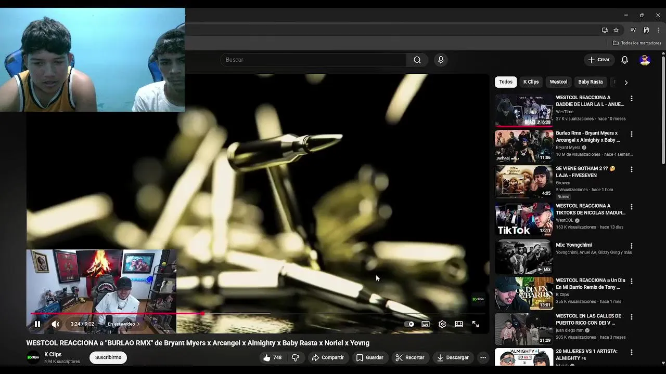Click the video title text
The height and width of the screenshot is (374, 666).
tap(198, 343)
